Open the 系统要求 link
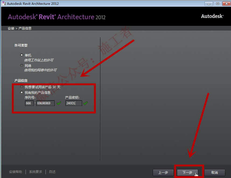Image resolution: width=231 pixels, height=178 pixels. [36, 172]
